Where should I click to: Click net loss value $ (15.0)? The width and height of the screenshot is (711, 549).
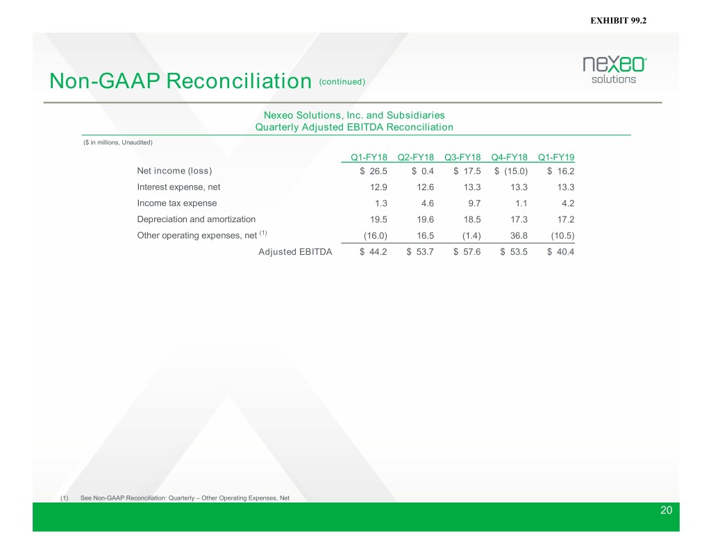pyautogui.click(x=511, y=171)
